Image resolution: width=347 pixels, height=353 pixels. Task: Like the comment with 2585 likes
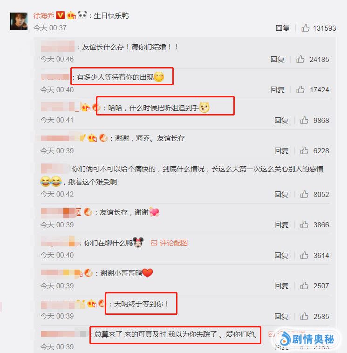(x=304, y=316)
